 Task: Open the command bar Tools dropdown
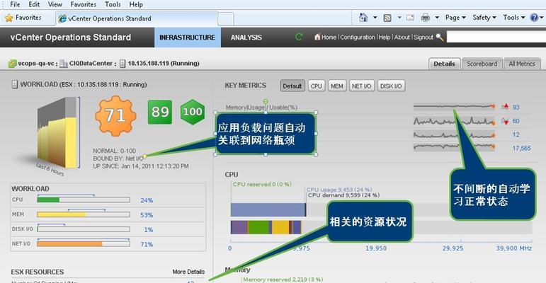(514, 18)
